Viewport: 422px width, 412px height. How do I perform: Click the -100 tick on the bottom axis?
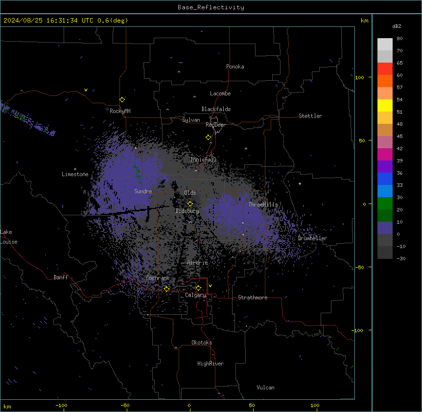61,406
